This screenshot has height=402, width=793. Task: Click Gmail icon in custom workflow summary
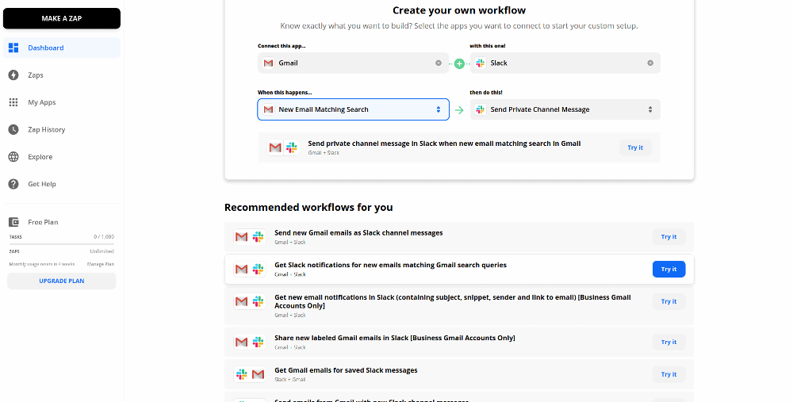pyautogui.click(x=275, y=147)
